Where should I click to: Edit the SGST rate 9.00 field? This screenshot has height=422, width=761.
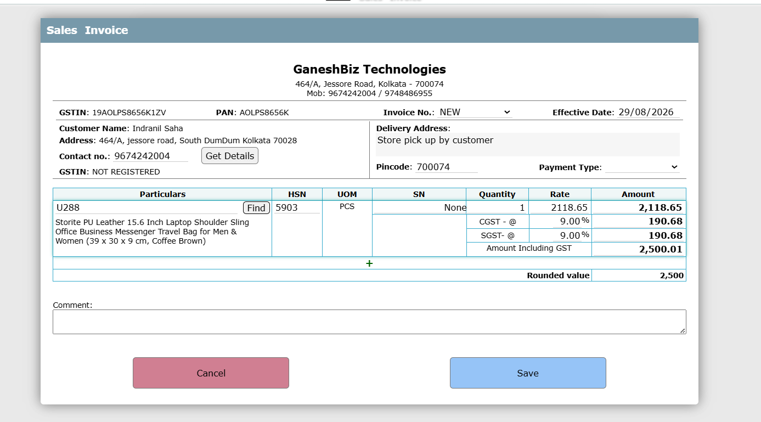pyautogui.click(x=566, y=235)
